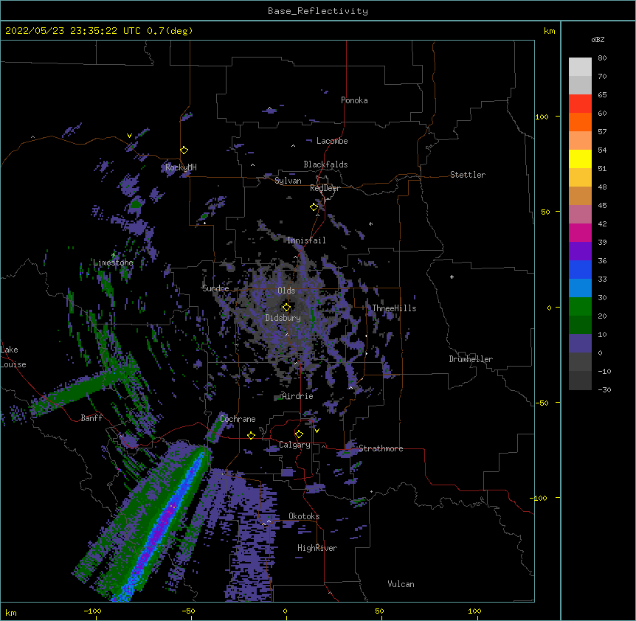This screenshot has width=636, height=621.
Task: Click the Stettler city label
Action: (x=468, y=175)
